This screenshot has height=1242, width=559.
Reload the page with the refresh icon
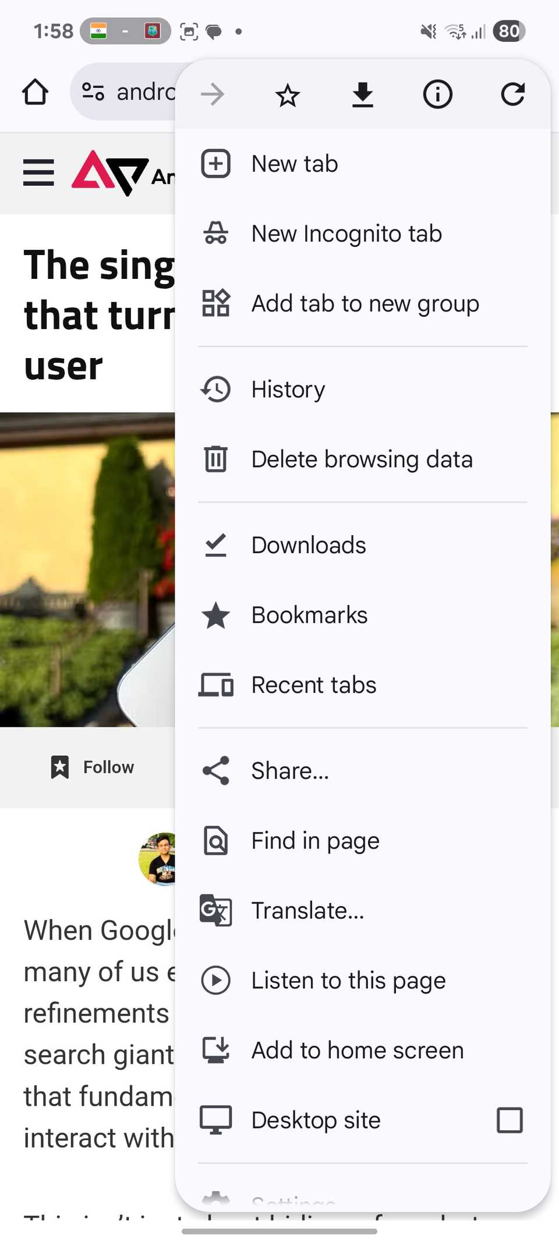[513, 94]
